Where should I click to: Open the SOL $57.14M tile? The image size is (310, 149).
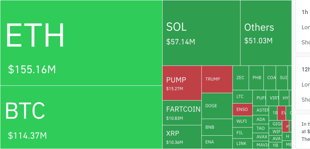click(201, 33)
